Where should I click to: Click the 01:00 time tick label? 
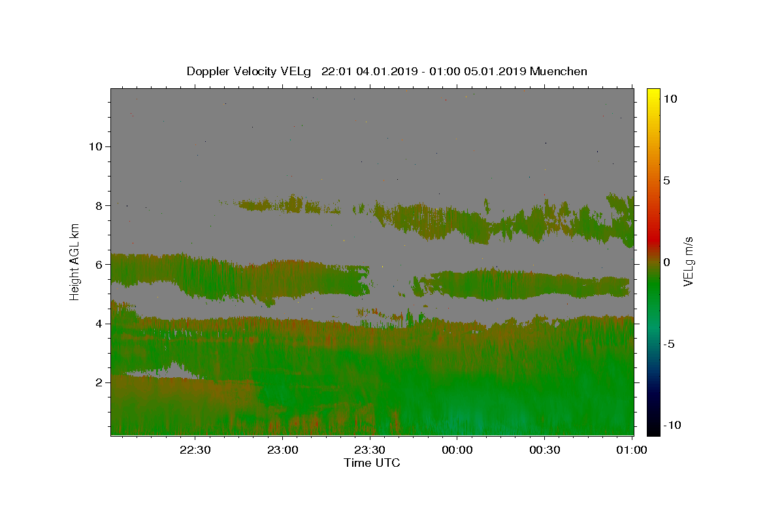632,450
